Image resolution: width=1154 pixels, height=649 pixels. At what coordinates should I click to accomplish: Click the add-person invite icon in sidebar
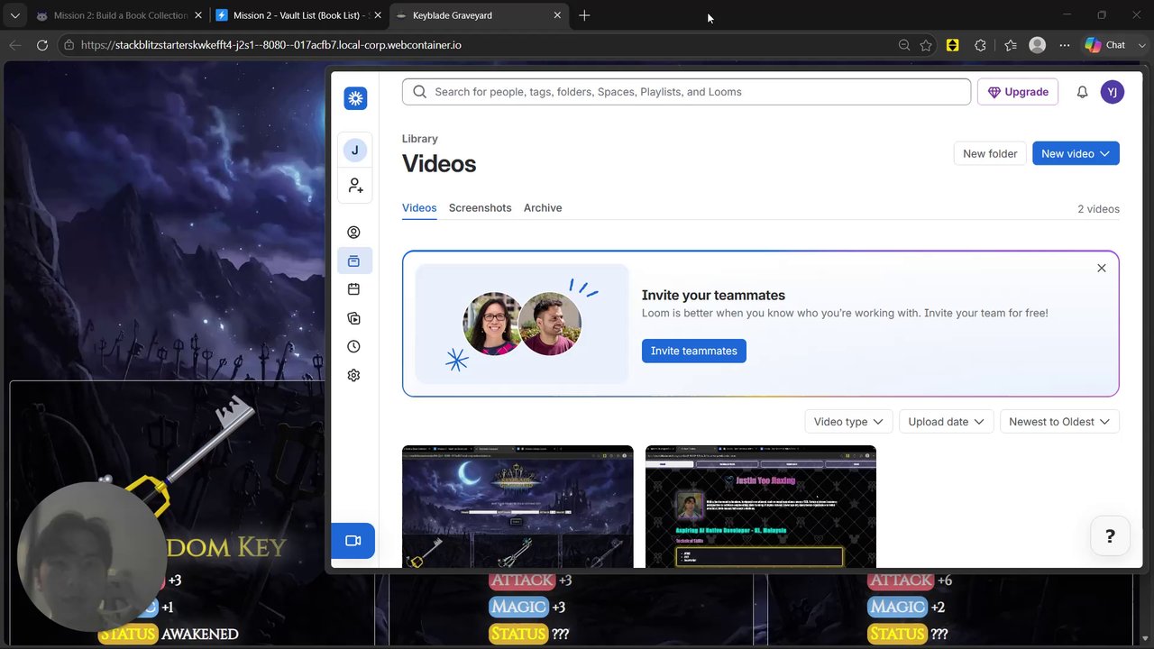pos(355,186)
